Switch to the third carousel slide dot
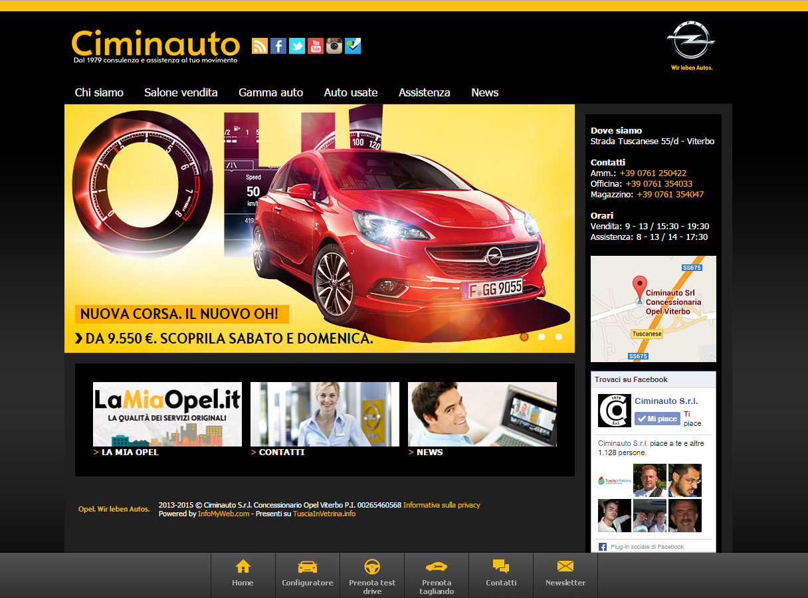 point(559,337)
